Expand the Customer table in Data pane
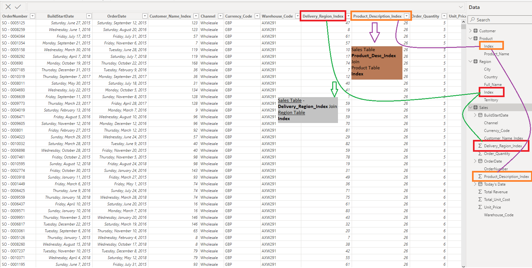Viewport: 532px width, 268px height. [470, 31]
